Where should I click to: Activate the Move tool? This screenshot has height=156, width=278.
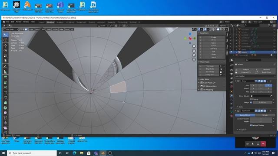click(5, 46)
